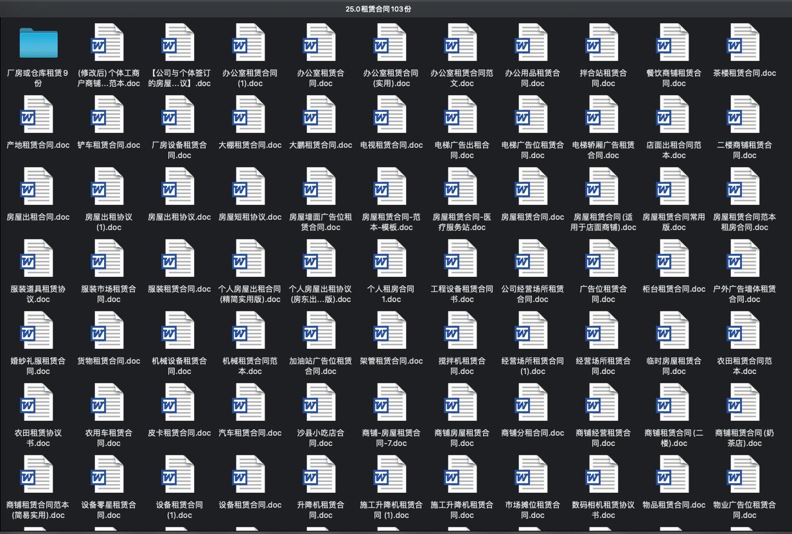Click the 搅拌机租赁合同.doc document icon
Screen dimensions: 792x534
462,330
